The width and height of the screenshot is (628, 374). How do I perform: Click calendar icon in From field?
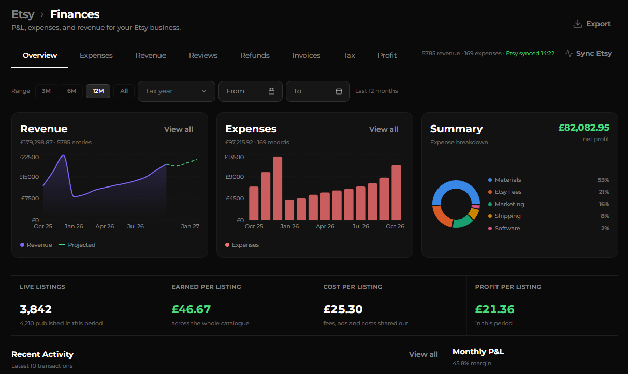tap(271, 91)
